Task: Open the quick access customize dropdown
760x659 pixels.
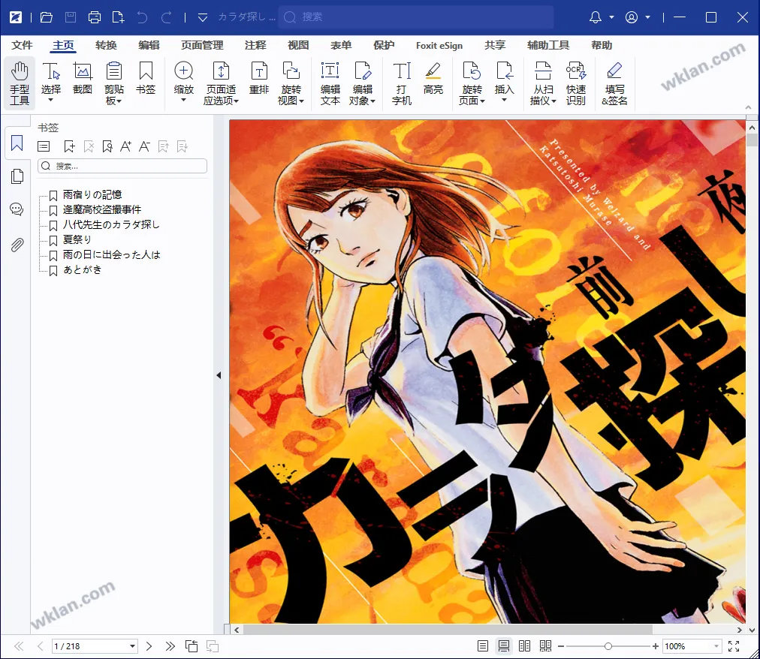Action: 203,18
